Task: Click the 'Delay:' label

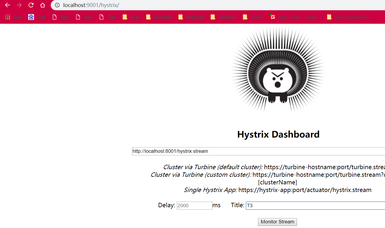Action: tap(167, 205)
